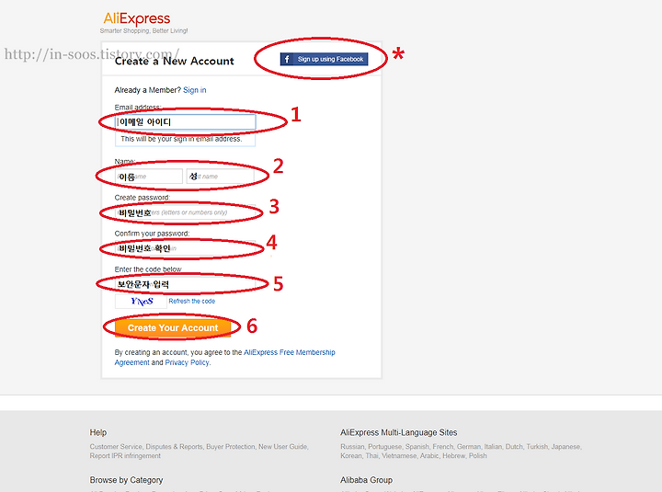The width and height of the screenshot is (662, 492).
Task: Open the Sign in link
Action: click(195, 90)
